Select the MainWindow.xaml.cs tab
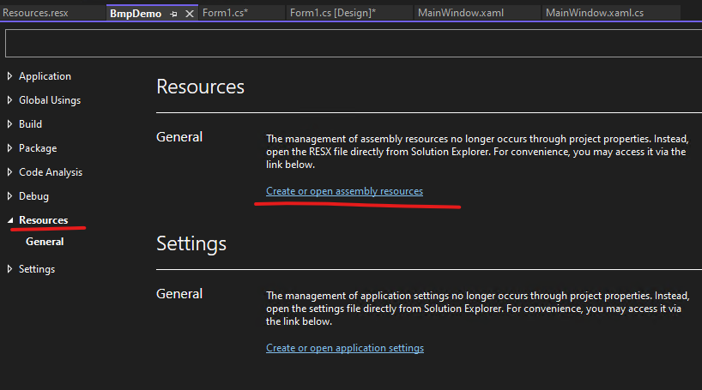 pos(594,14)
